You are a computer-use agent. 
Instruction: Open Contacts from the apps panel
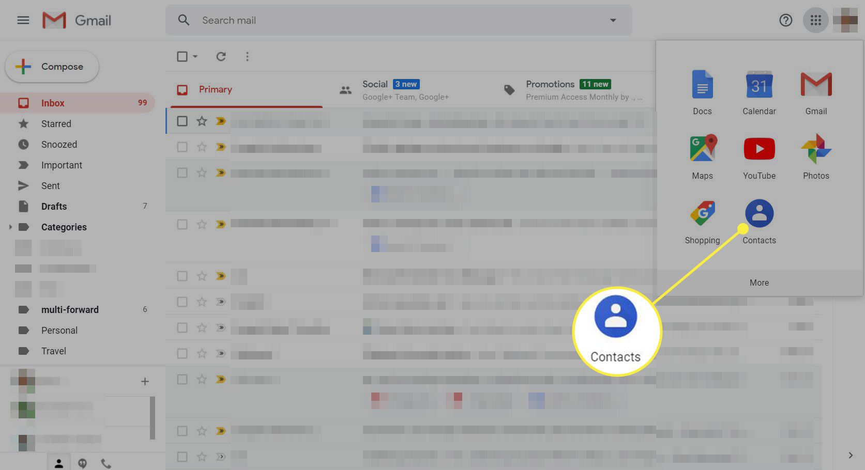point(759,222)
